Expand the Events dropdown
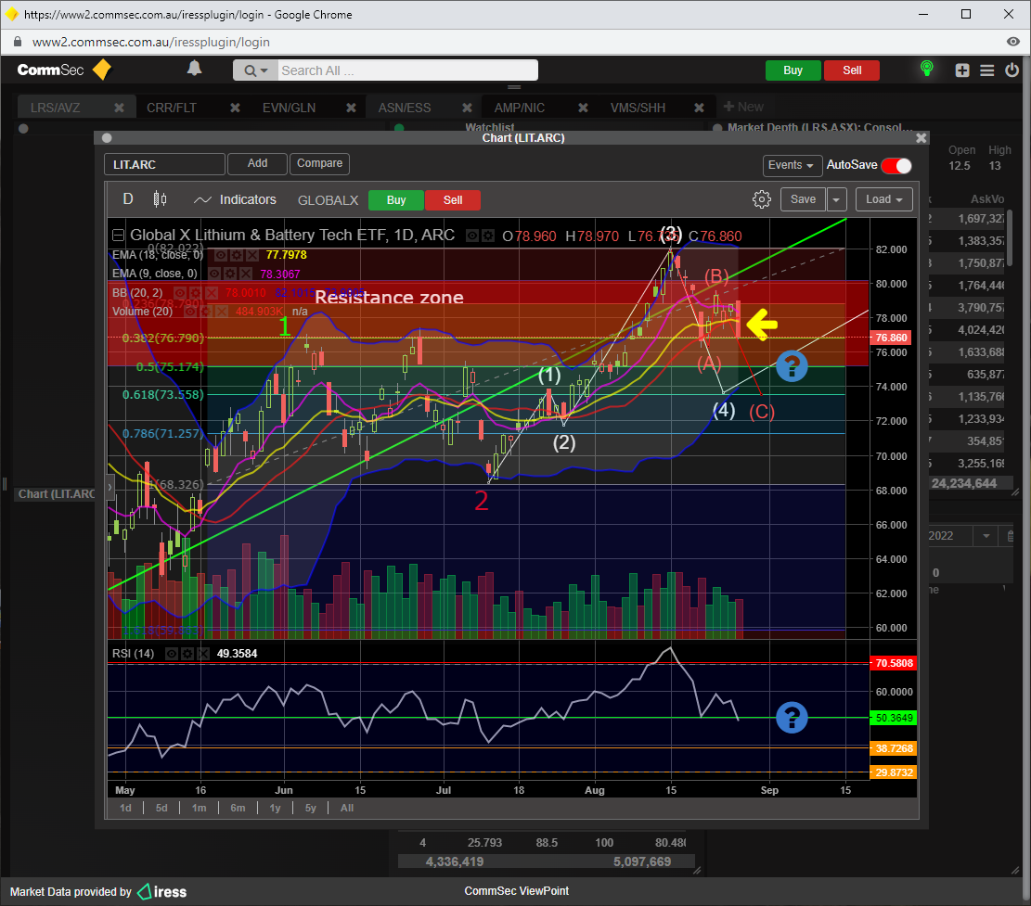1031x906 pixels. click(791, 165)
